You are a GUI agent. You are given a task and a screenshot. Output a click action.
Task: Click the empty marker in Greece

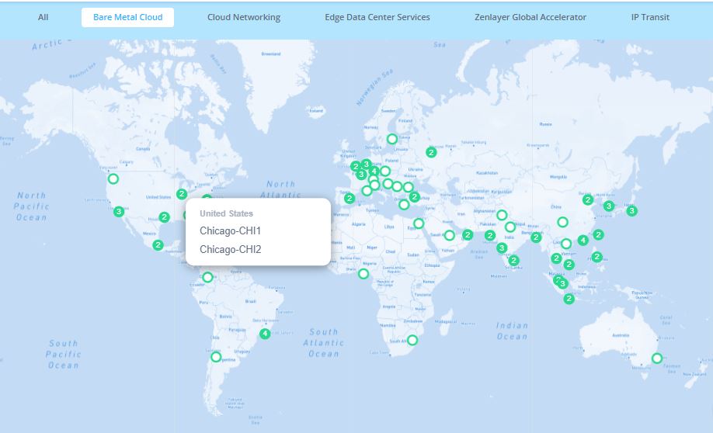(x=404, y=204)
